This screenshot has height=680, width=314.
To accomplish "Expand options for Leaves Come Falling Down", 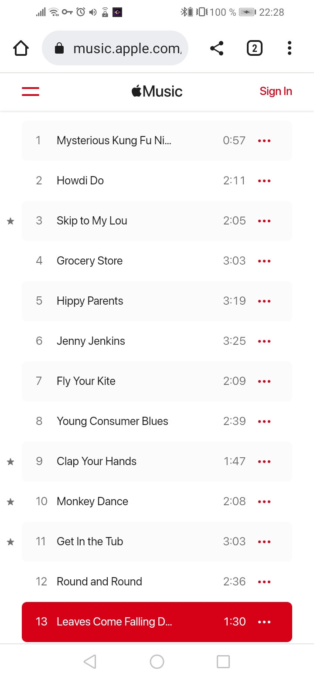I will pos(264,622).
